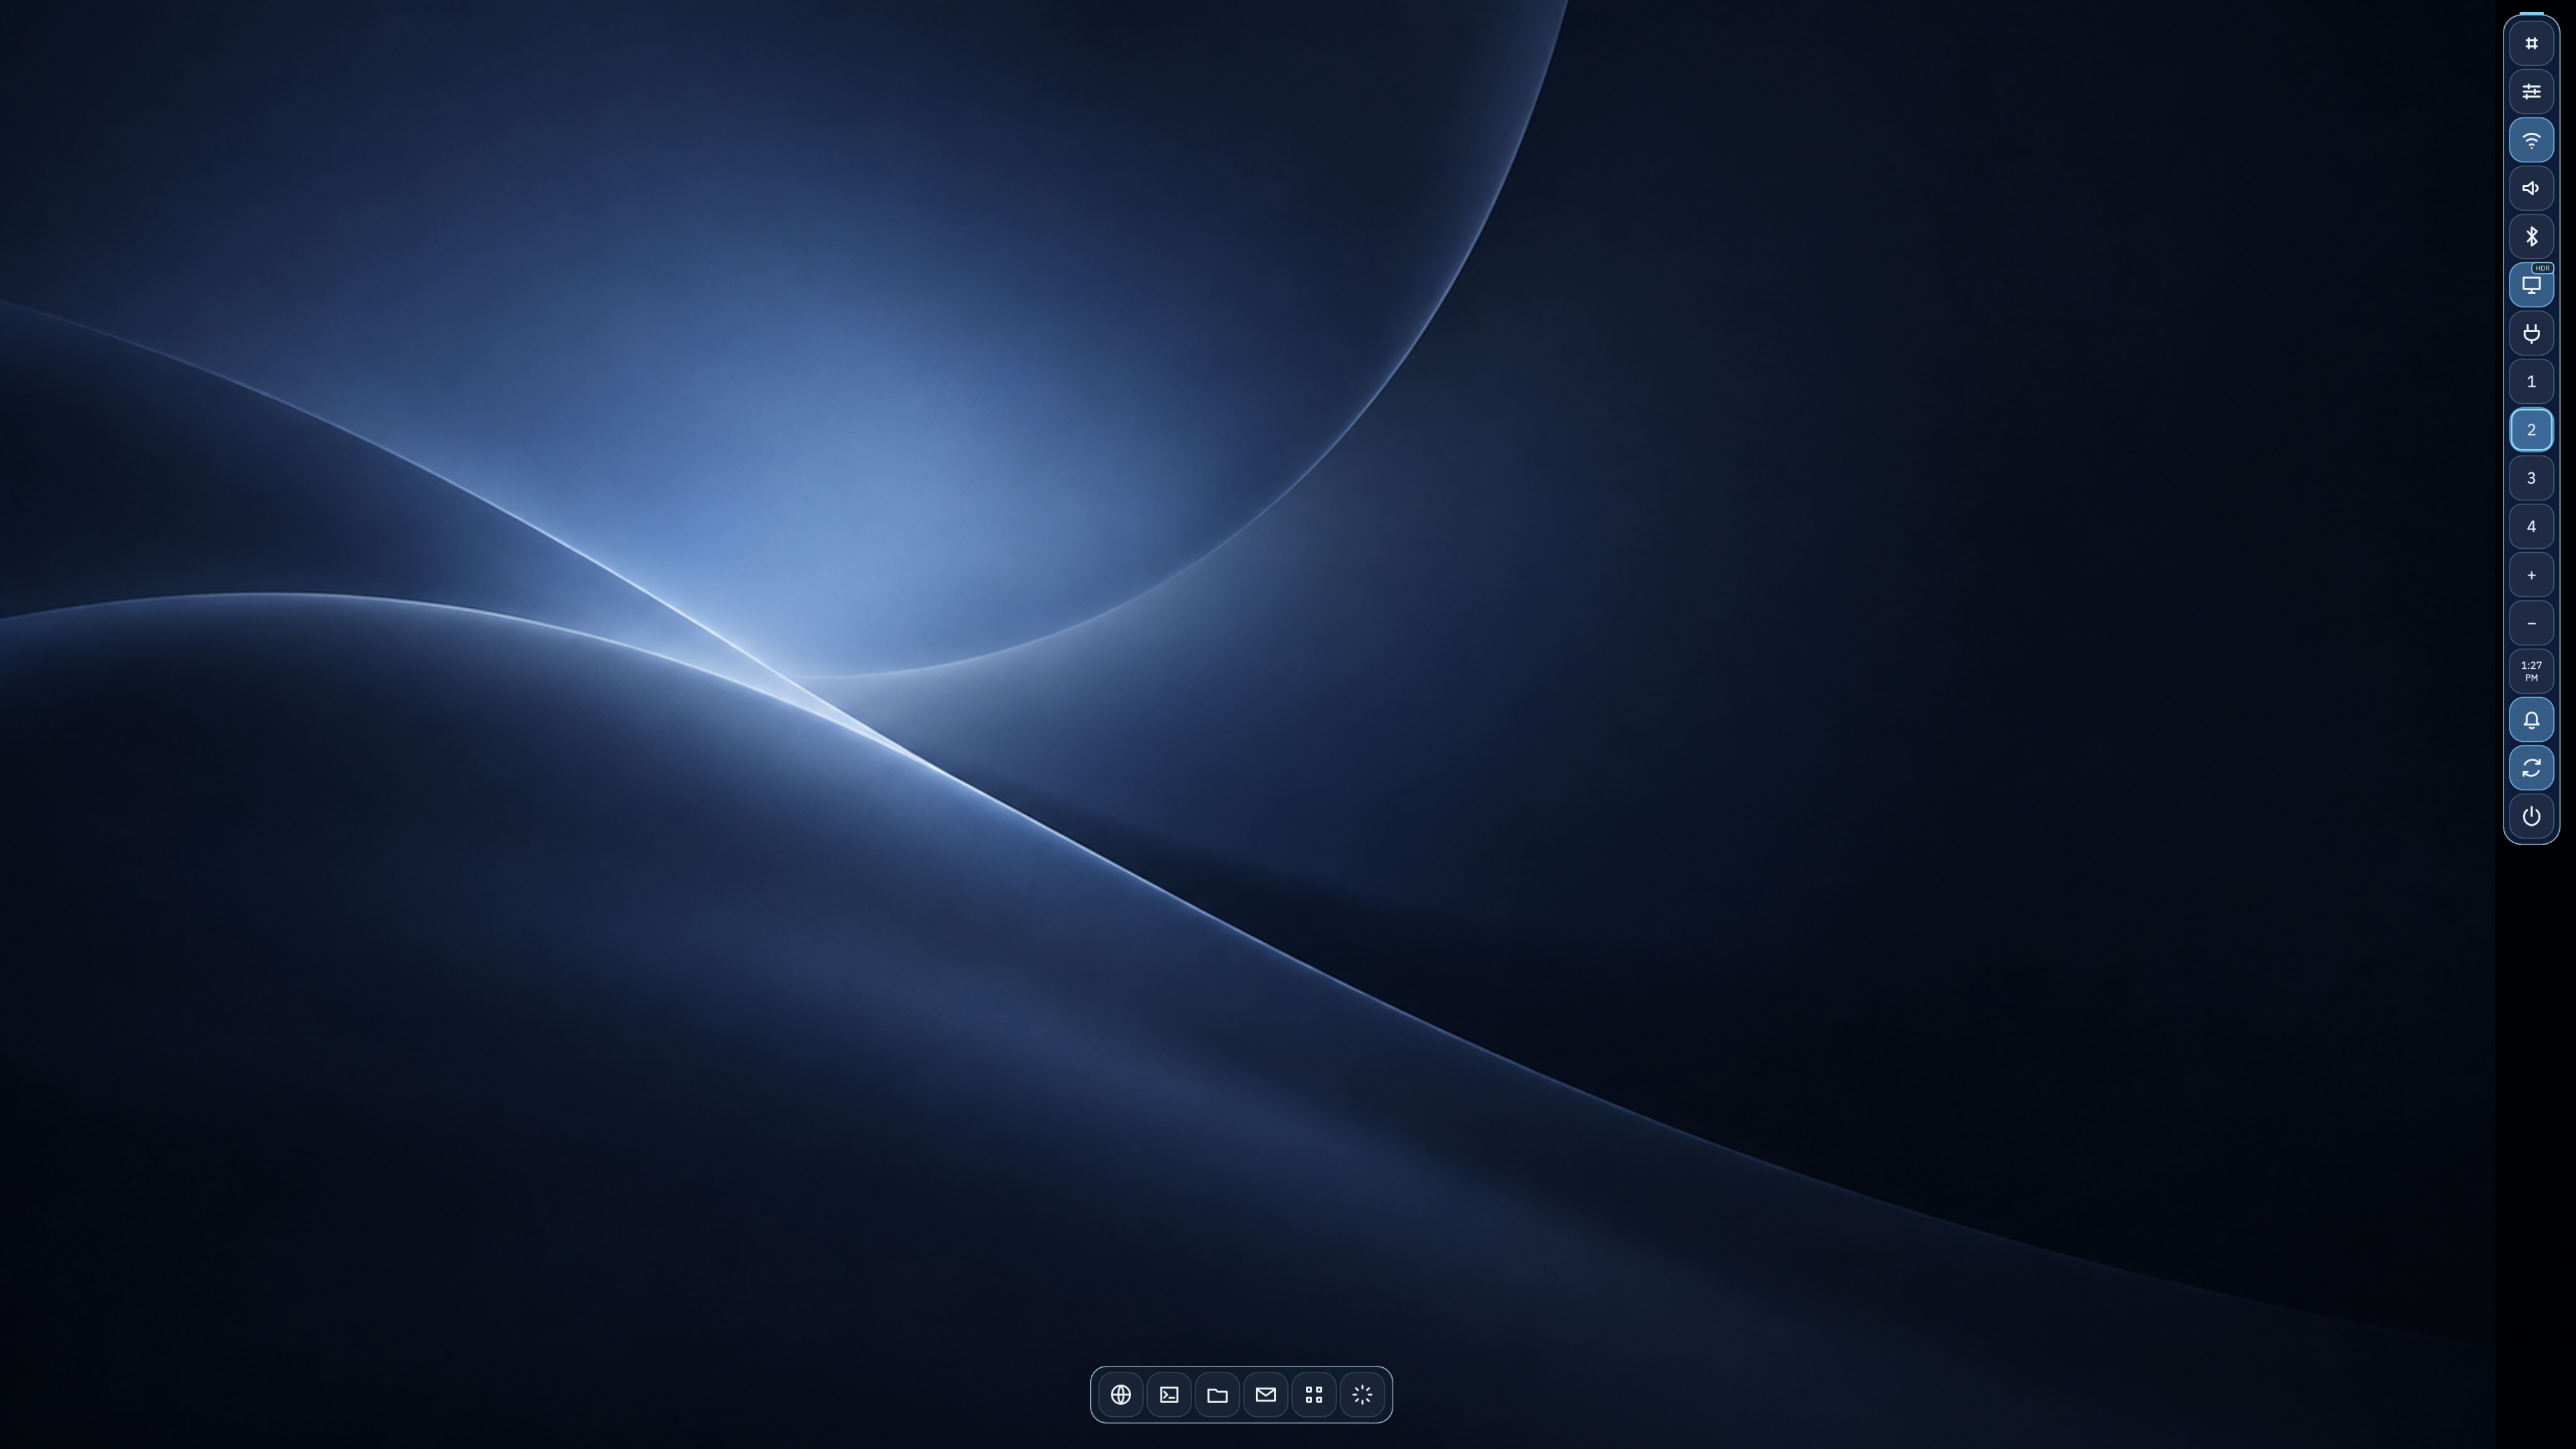This screenshot has height=1449, width=2576.
Task: Select workspace 2
Action: tap(2531, 430)
